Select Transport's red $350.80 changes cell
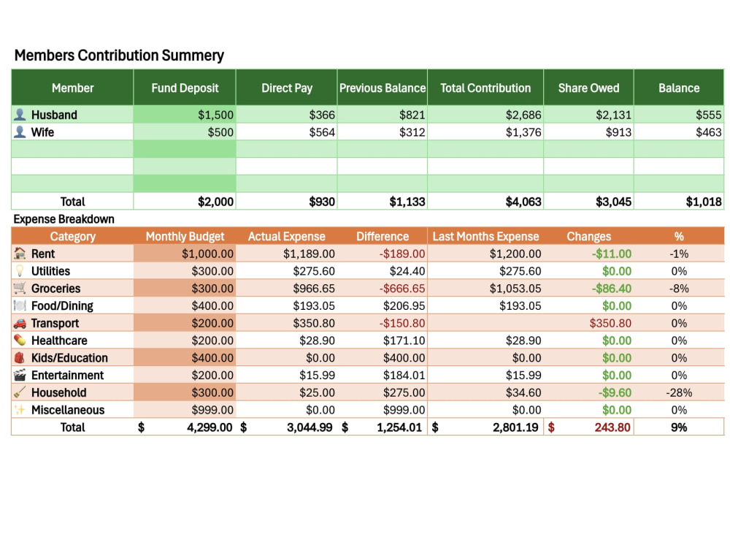 coord(588,323)
